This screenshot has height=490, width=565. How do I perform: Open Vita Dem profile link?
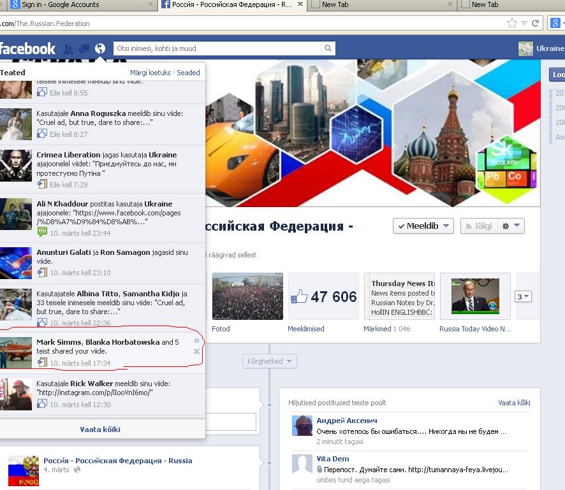click(333, 459)
